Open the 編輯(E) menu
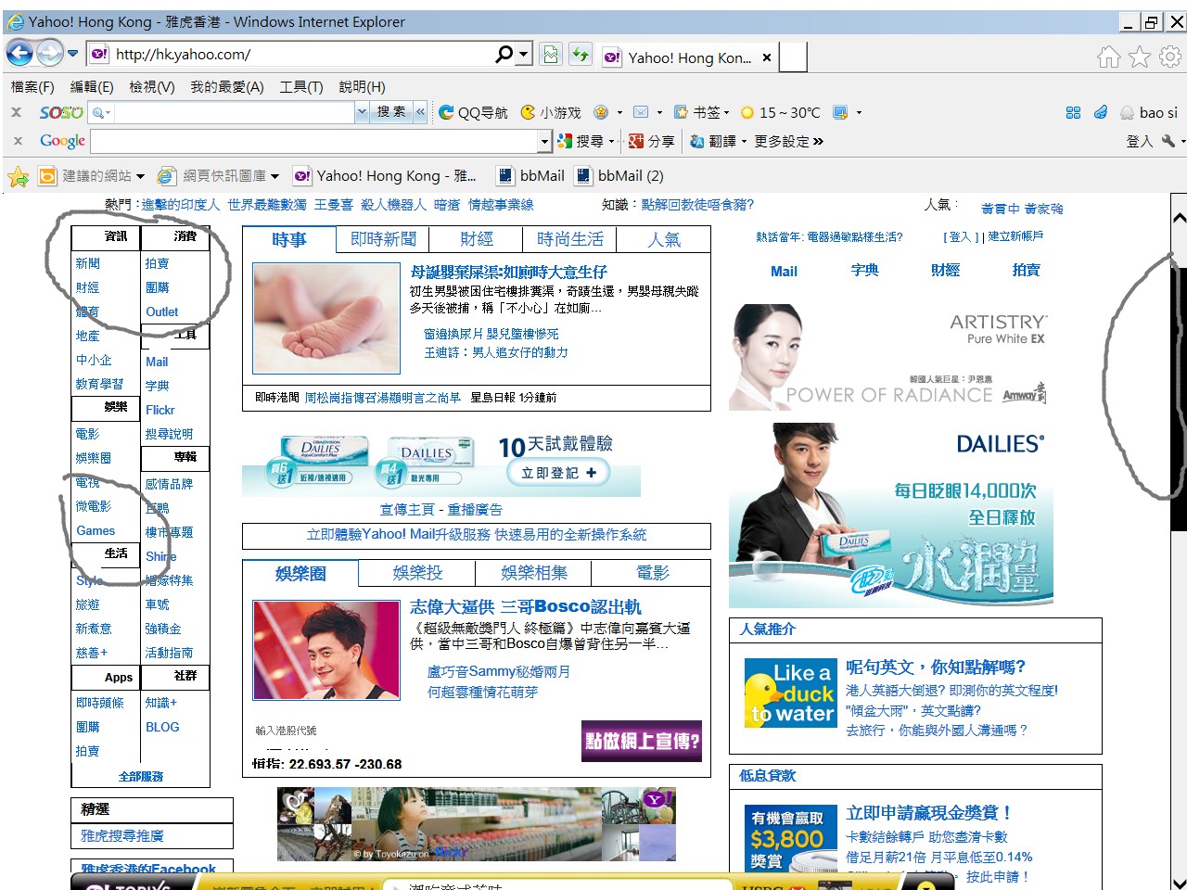 (x=92, y=86)
